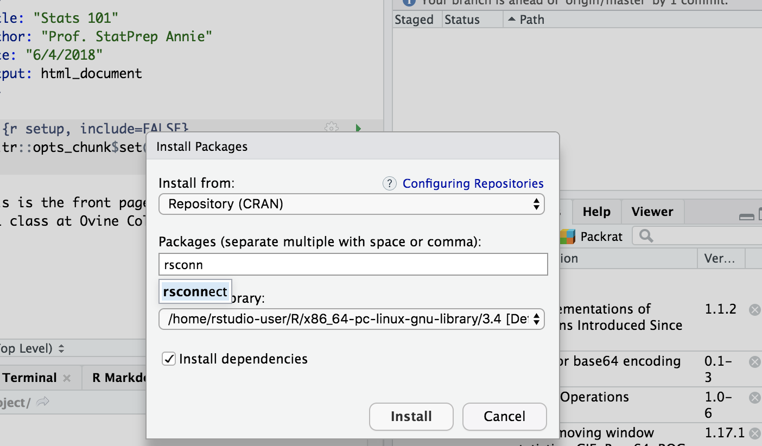Open the Configuring Repositories link
The image size is (762, 446).
473,184
